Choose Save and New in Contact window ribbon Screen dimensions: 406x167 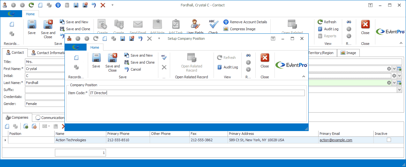(x=74, y=22)
